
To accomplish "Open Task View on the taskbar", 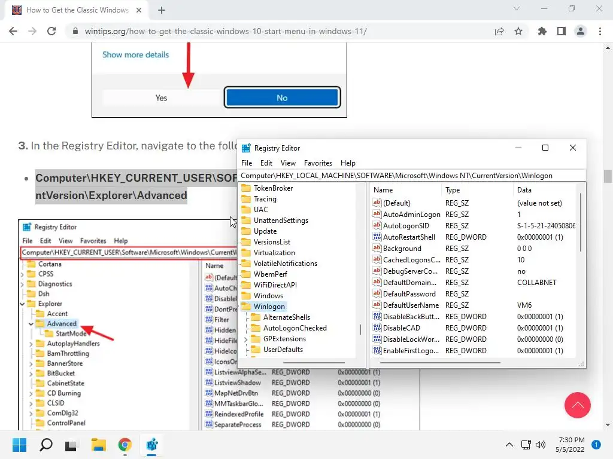I will point(71,445).
